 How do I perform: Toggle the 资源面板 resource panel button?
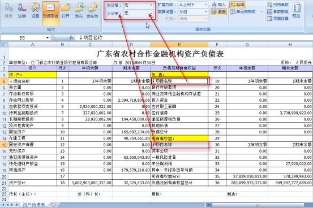point(51,13)
